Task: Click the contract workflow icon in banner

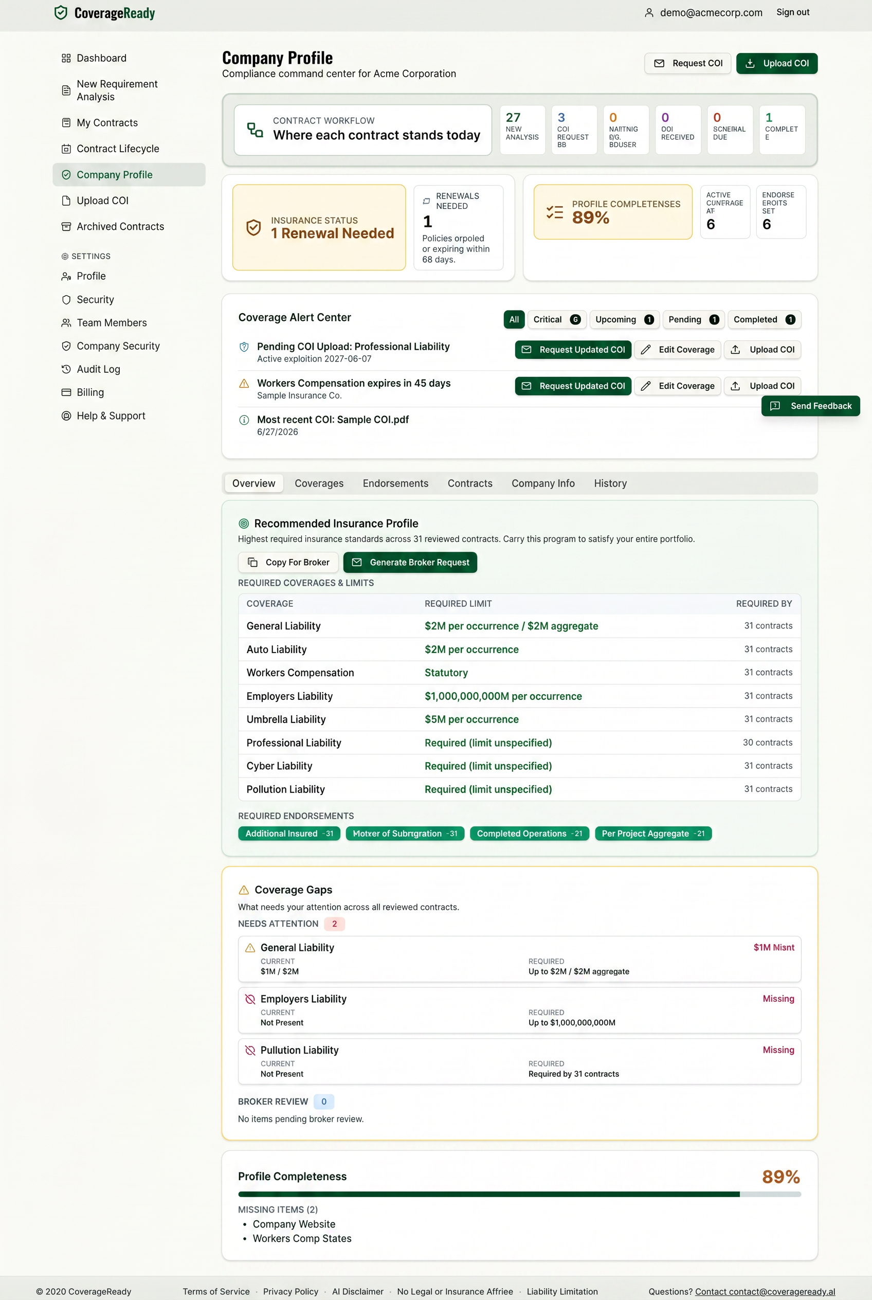Action: click(x=255, y=130)
